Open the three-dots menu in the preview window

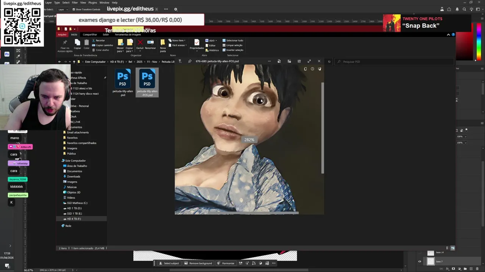[269, 61]
